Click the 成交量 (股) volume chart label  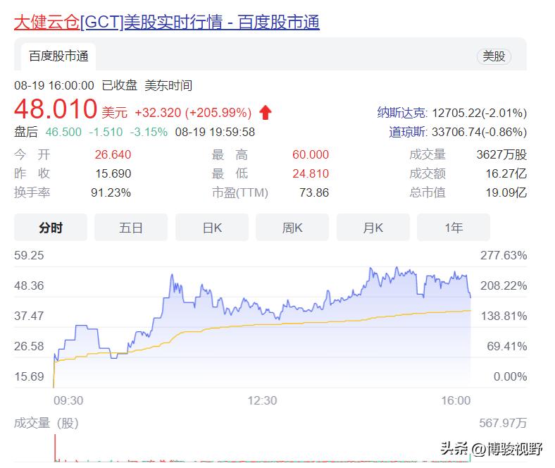[46, 423]
